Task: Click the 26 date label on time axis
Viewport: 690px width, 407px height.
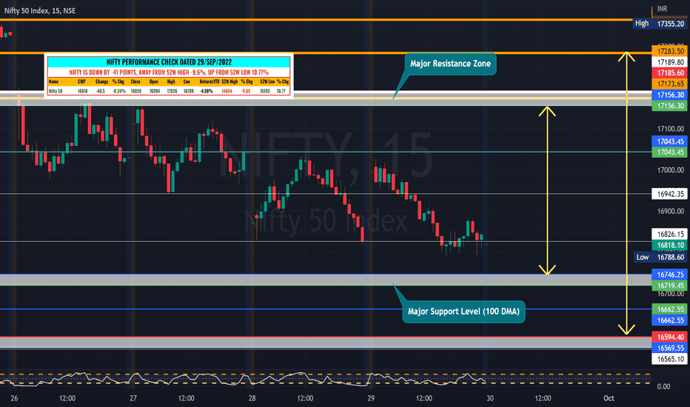Action: tap(14, 398)
